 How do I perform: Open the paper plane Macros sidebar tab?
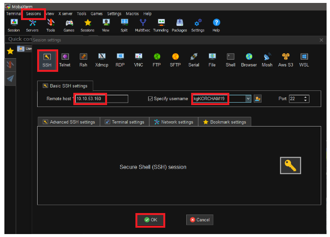10,79
